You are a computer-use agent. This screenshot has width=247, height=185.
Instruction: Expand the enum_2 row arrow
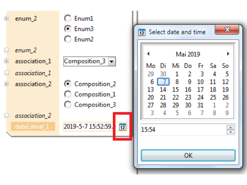[7, 18]
